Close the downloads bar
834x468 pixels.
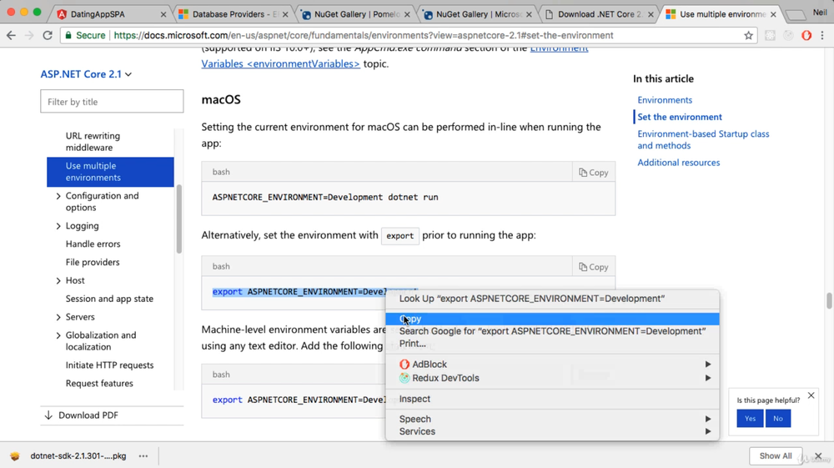point(819,456)
